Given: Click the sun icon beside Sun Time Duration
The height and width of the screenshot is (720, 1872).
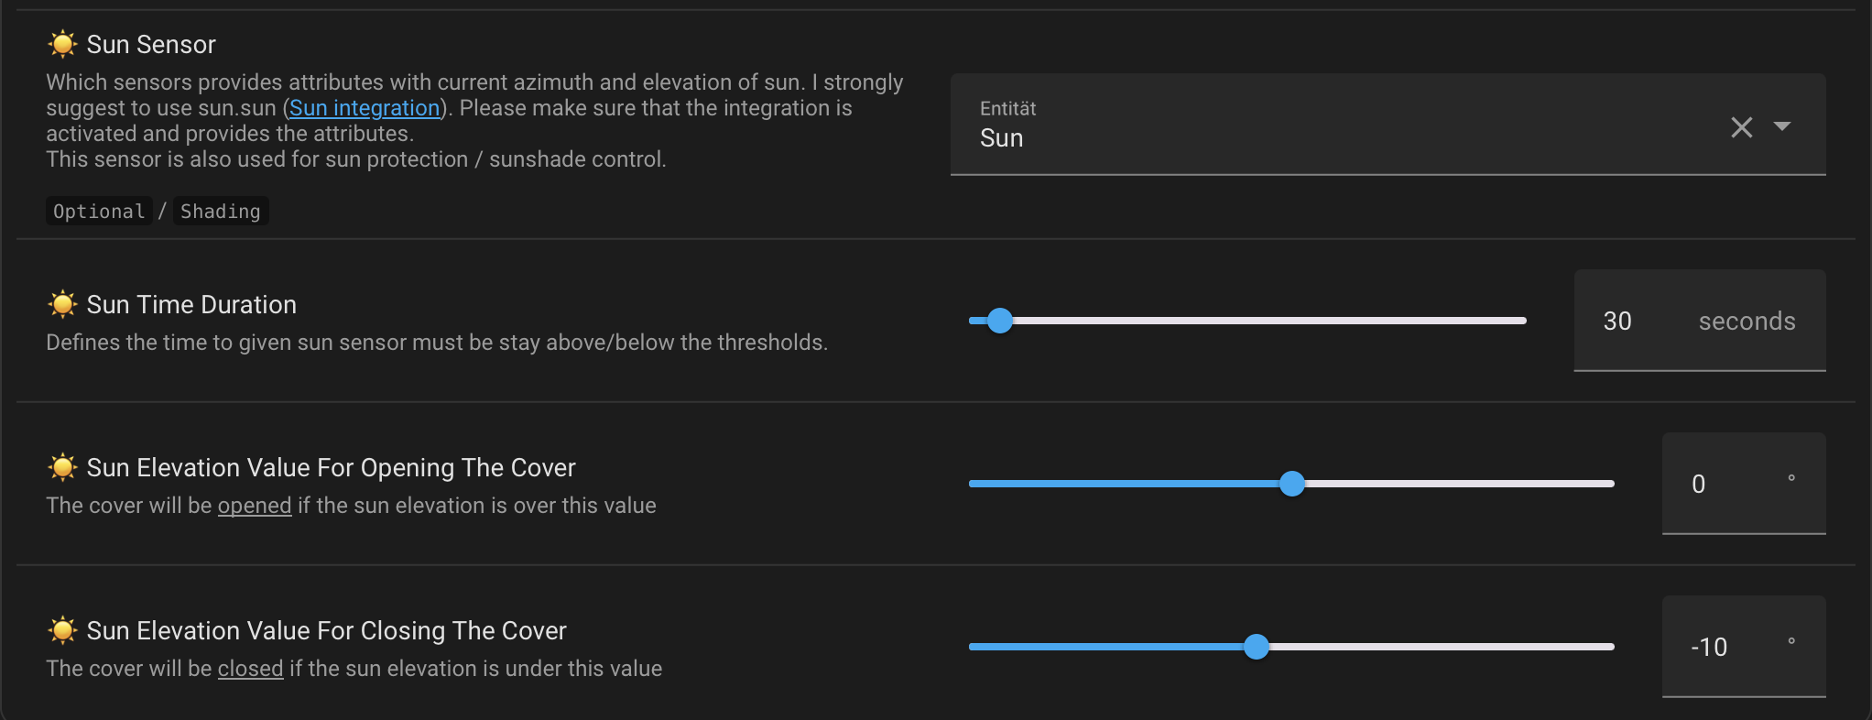Looking at the screenshot, I should click(62, 304).
